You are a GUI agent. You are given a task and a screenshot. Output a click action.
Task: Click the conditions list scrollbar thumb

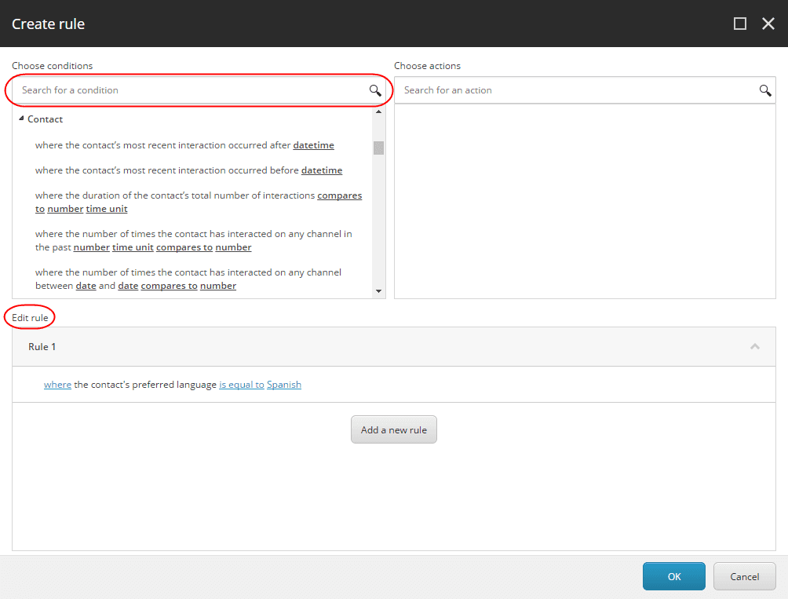coord(378,148)
